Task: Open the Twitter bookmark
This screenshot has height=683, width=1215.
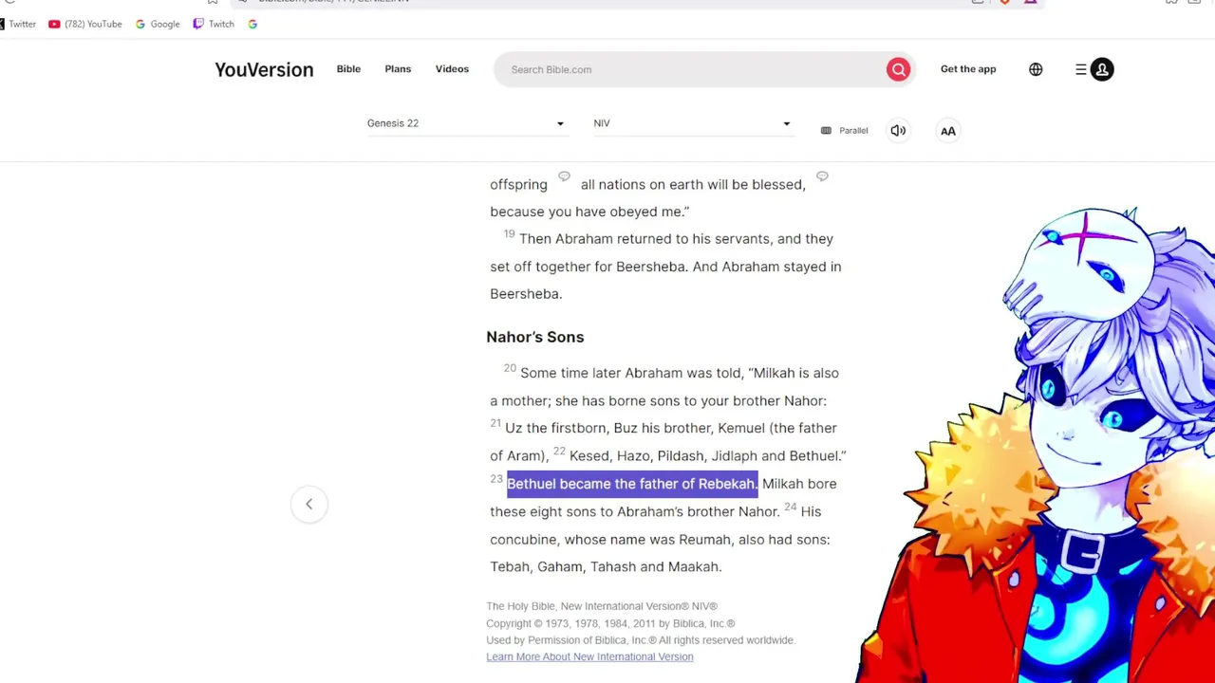Action: coord(17,24)
